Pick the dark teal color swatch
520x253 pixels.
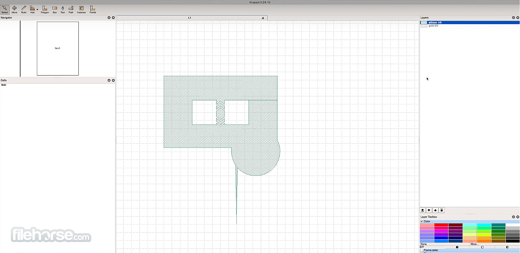[x=498, y=225]
